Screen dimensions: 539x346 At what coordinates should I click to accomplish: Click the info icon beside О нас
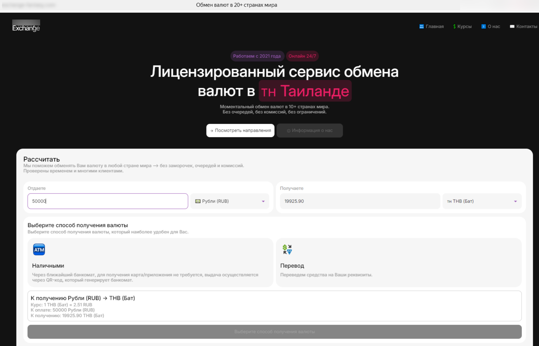pyautogui.click(x=483, y=27)
